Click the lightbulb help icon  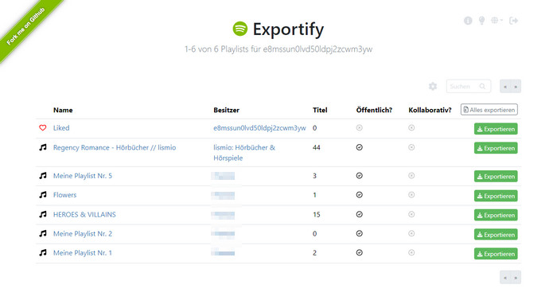tap(481, 21)
